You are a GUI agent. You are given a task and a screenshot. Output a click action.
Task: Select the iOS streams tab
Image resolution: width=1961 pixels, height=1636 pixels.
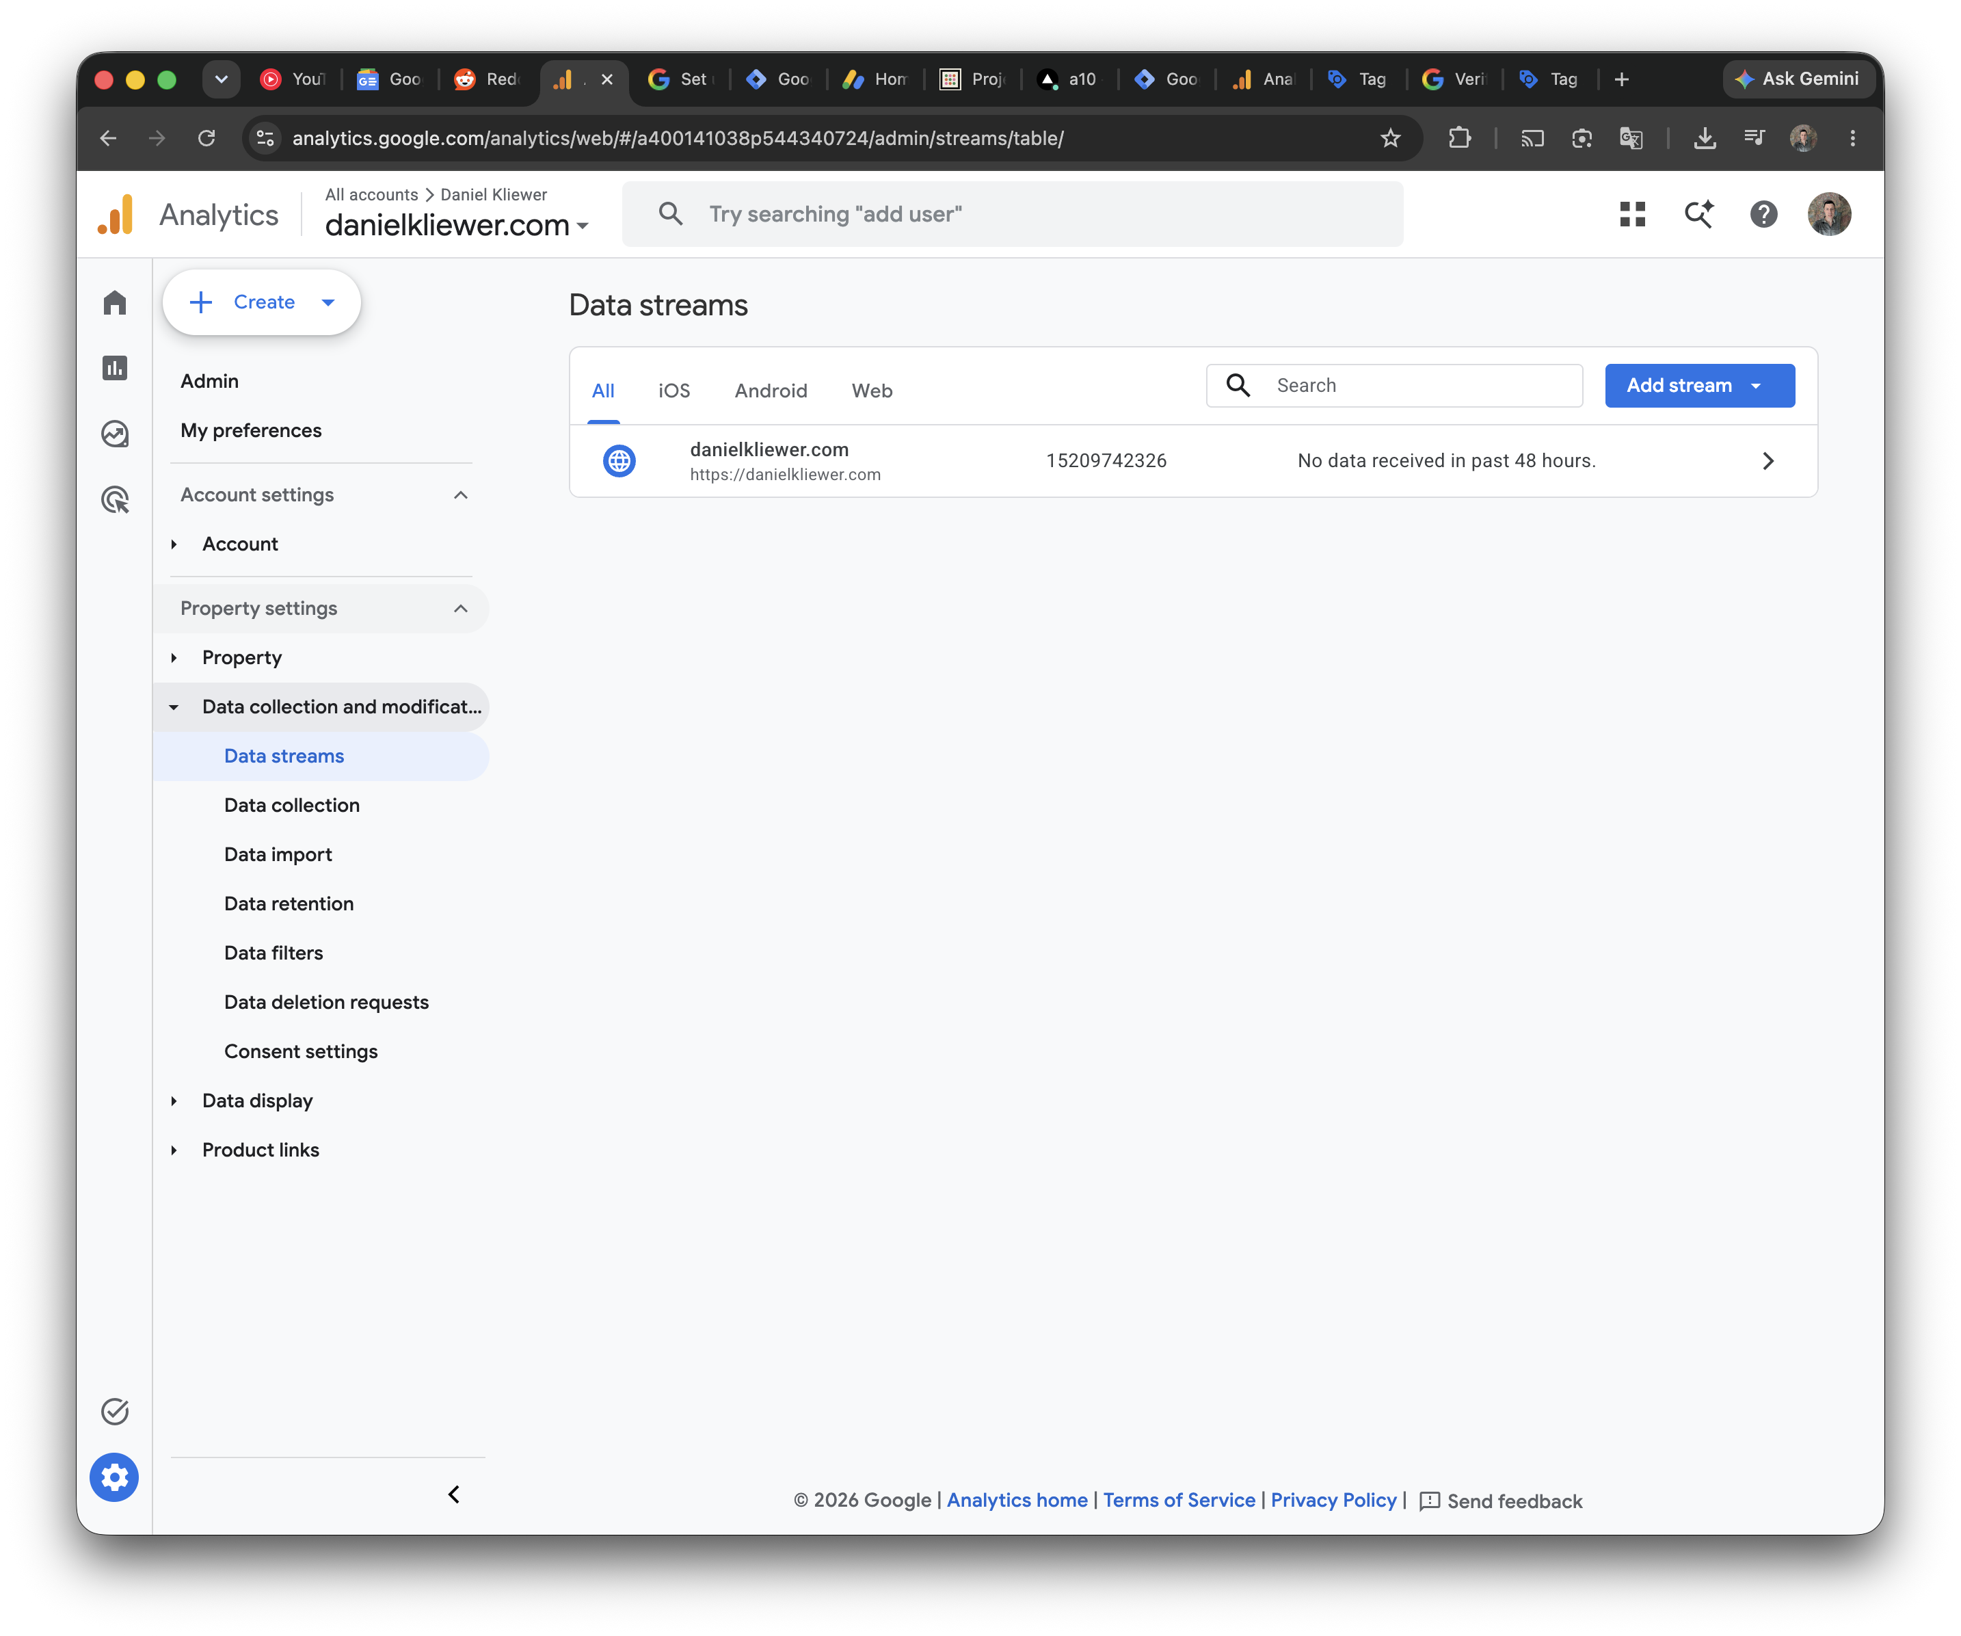pos(674,391)
